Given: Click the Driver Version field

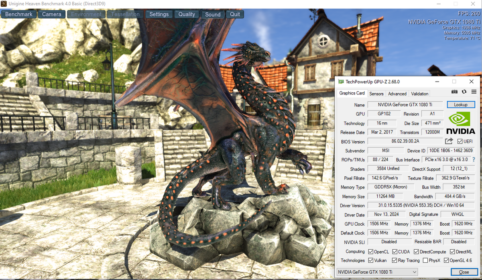Looking at the screenshot, I should pyautogui.click(x=421, y=205).
